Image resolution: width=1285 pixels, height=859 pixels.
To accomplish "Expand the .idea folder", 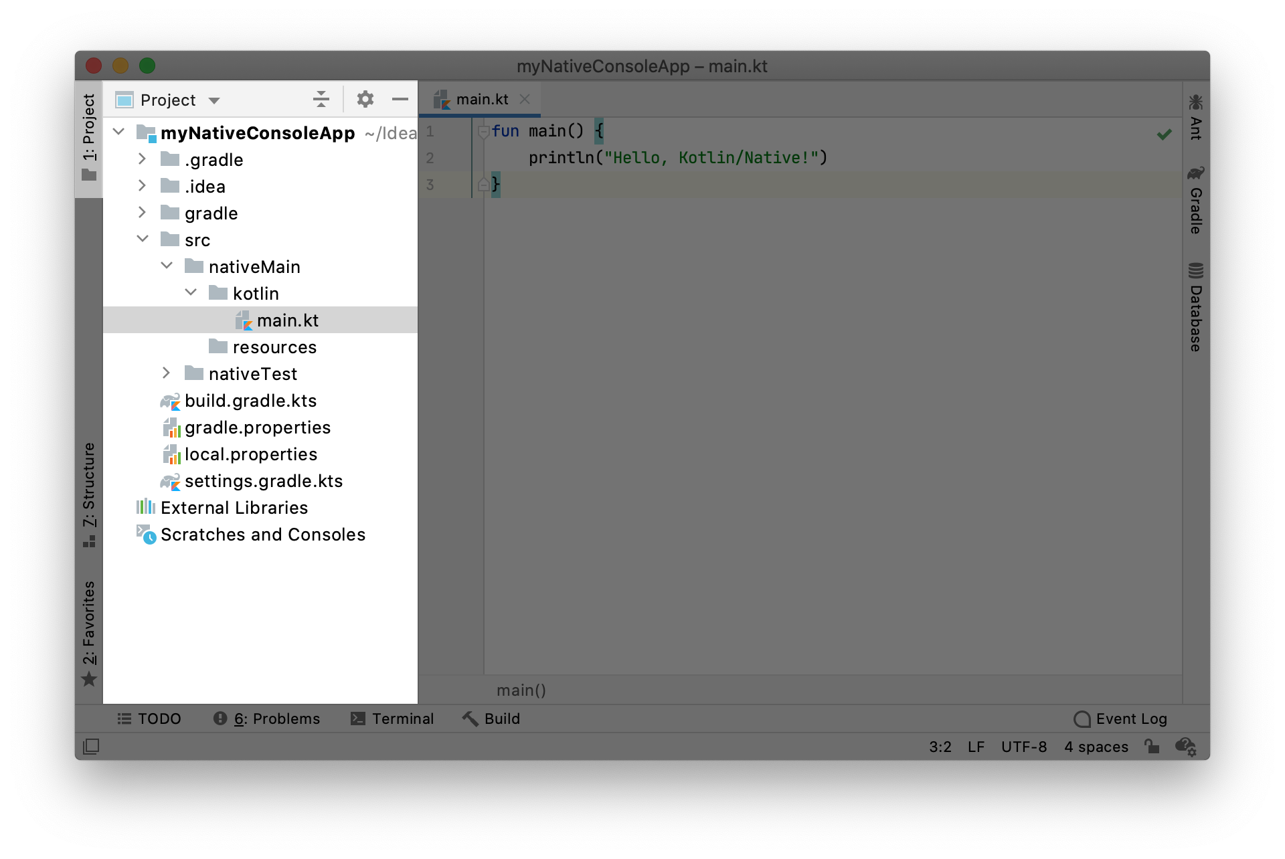I will click(142, 186).
